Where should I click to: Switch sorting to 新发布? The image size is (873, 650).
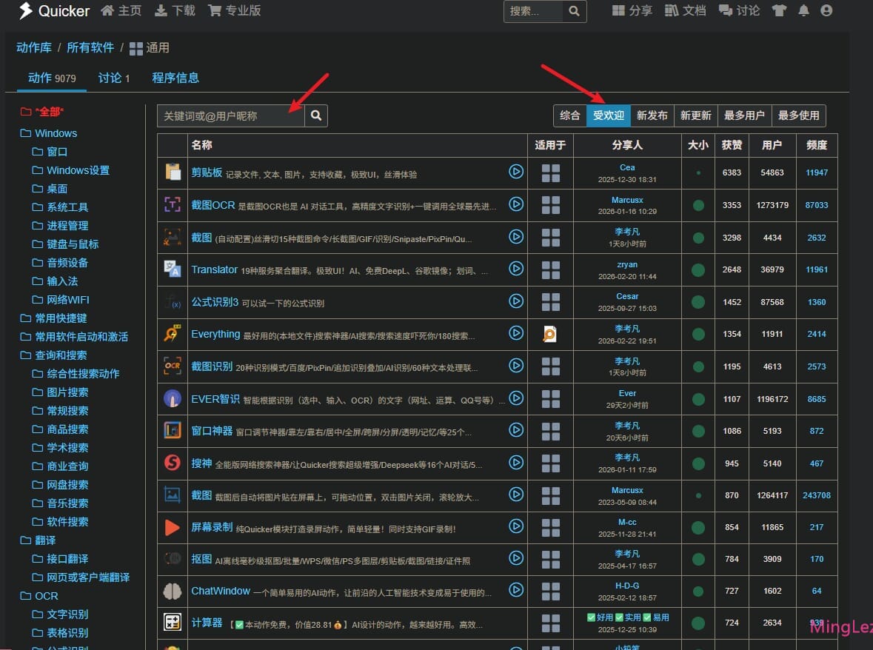(x=652, y=115)
